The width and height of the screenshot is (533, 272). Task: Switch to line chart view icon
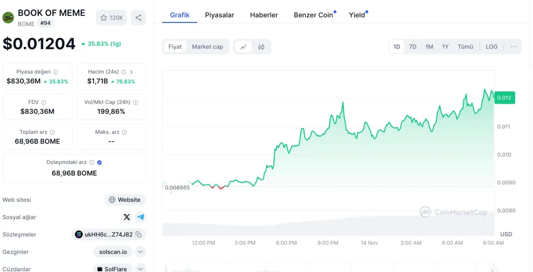pos(244,47)
